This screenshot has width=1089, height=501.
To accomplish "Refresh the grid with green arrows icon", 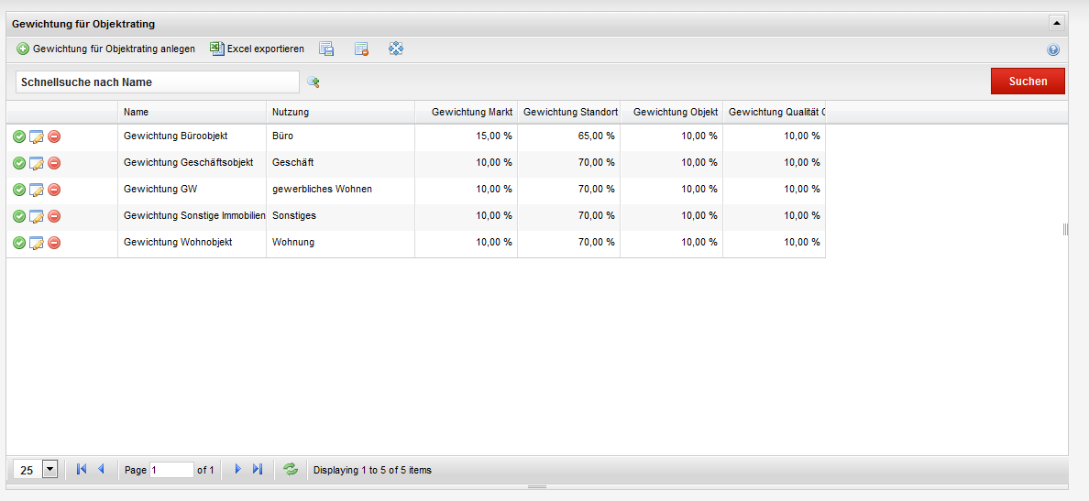I will pos(291,470).
